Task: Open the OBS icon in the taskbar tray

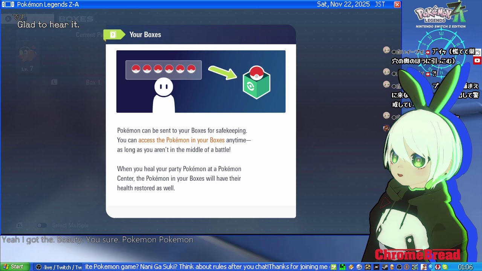Action: point(399,267)
